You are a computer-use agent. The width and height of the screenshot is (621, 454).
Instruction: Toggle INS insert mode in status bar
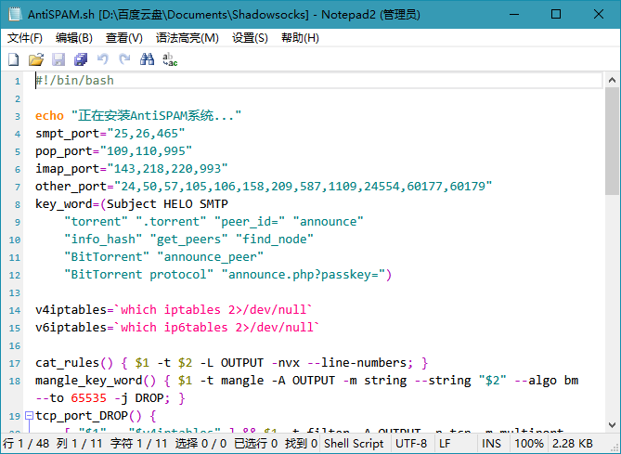pos(492,444)
